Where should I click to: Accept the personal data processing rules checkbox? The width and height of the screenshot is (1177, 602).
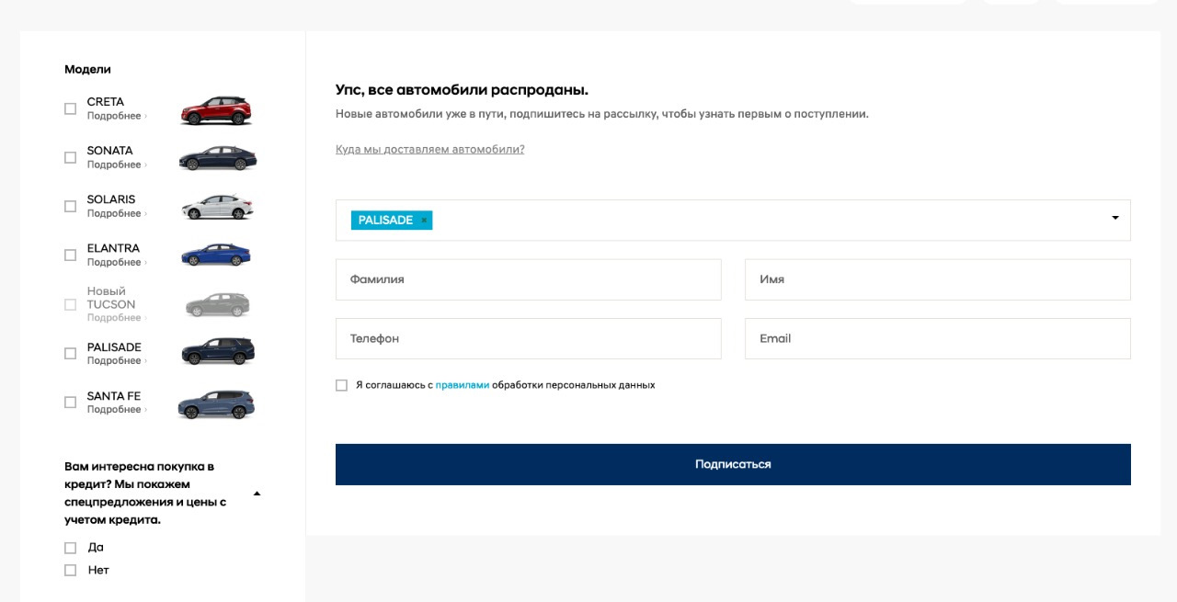click(342, 386)
